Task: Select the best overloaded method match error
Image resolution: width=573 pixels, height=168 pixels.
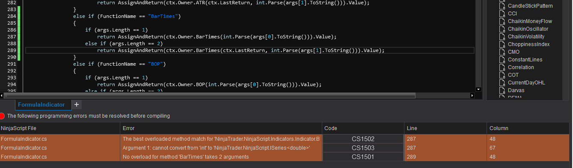Action: pyautogui.click(x=221, y=139)
